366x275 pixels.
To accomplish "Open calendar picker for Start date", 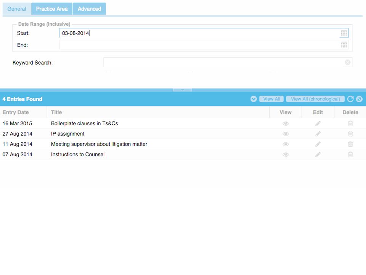I will click(x=344, y=33).
